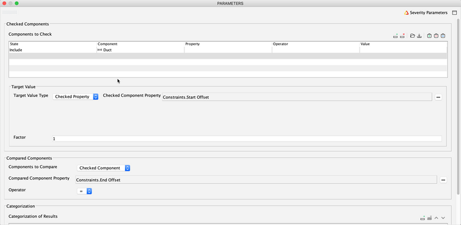
Task: Click the Factor input field
Action: tap(247, 139)
